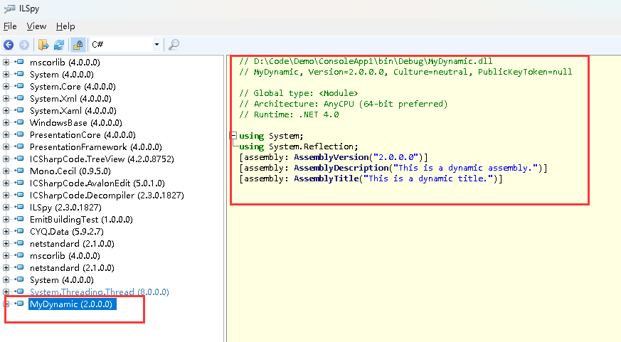Open the Help menu
Image resolution: width=621 pixels, height=342 pixels.
click(65, 26)
